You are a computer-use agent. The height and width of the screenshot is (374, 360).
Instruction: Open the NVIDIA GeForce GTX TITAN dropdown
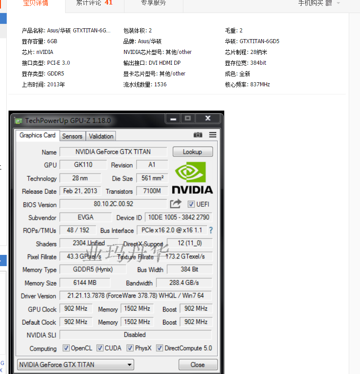click(76, 365)
